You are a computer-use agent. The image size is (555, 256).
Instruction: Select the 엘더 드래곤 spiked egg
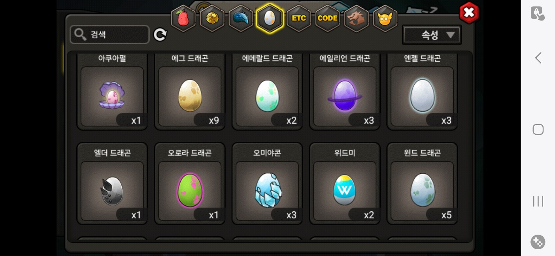(112, 184)
